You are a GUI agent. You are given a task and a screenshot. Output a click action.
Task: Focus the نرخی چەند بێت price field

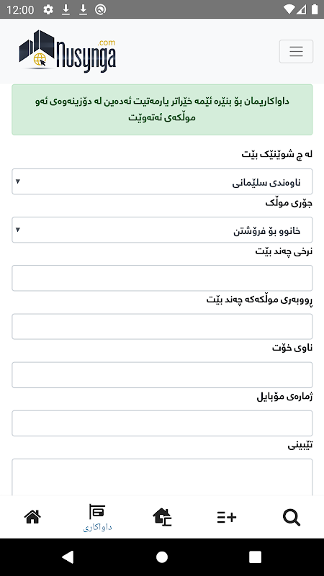[163, 278]
